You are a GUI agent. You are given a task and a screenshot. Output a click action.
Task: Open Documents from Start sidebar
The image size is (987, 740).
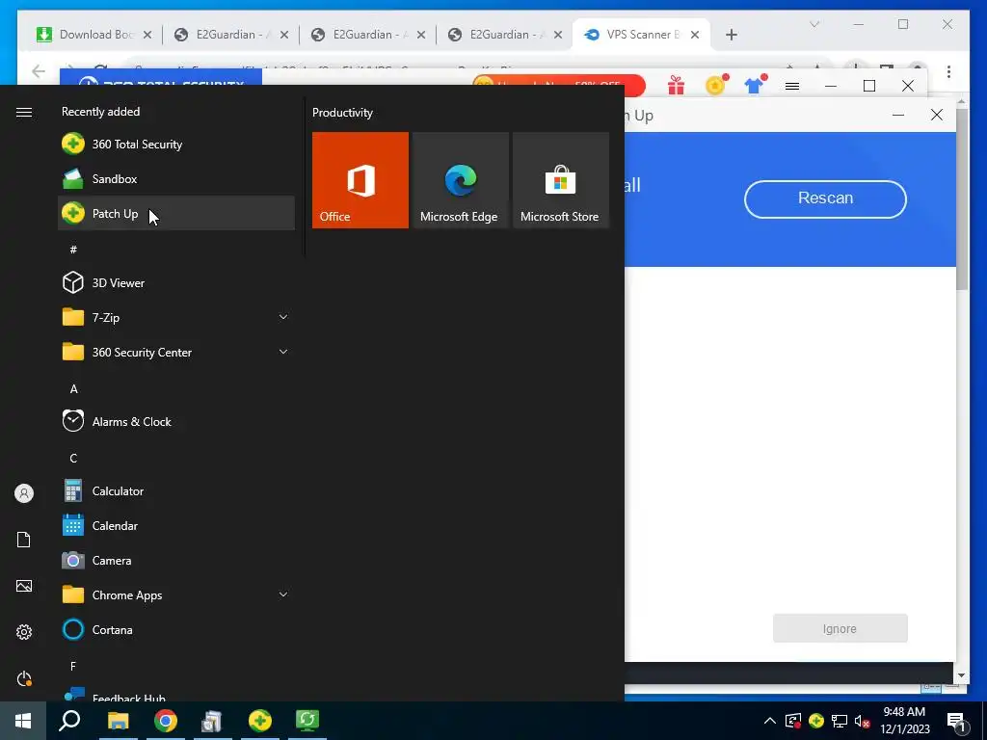[24, 540]
